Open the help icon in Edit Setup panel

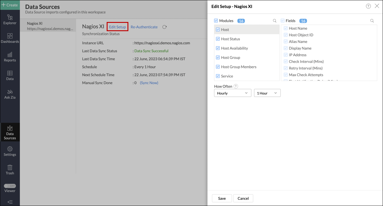click(x=368, y=6)
